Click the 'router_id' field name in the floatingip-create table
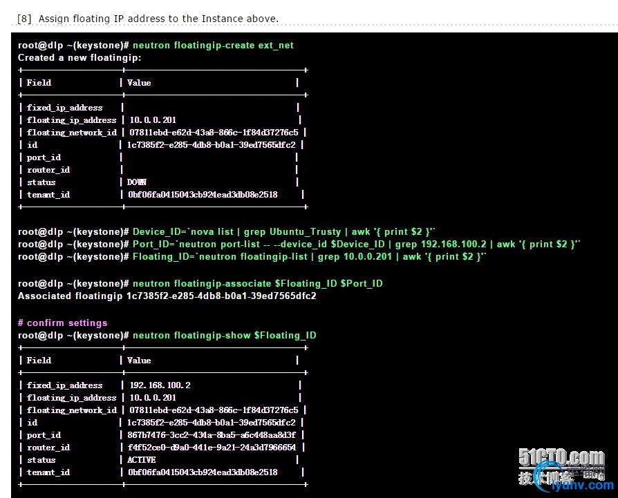Image resolution: width=618 pixels, height=498 pixels. pos(48,170)
